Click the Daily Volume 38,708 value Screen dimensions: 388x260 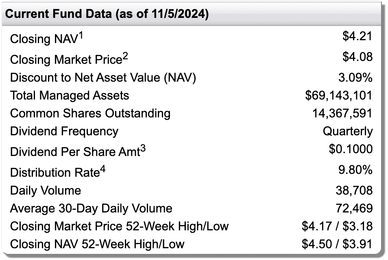(x=354, y=191)
